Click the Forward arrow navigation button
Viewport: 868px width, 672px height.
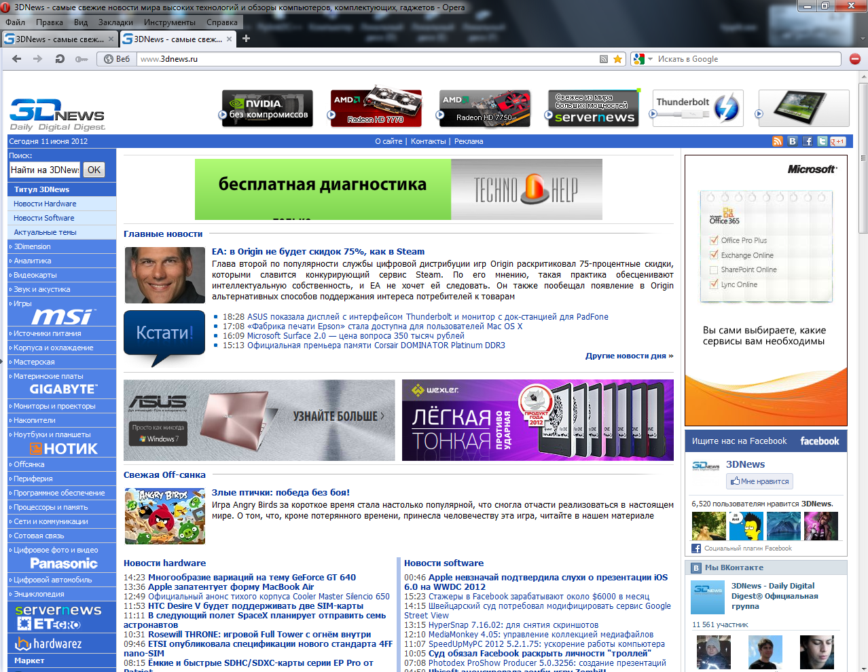[38, 59]
